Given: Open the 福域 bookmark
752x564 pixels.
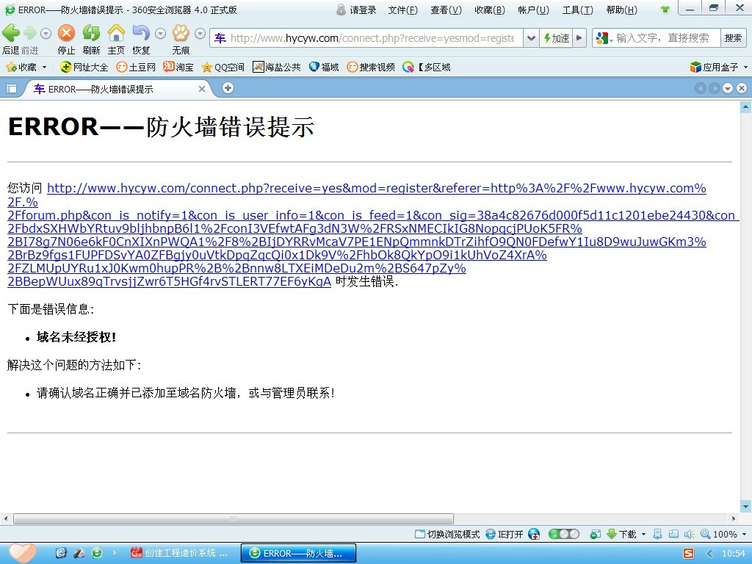Looking at the screenshot, I should coord(324,68).
